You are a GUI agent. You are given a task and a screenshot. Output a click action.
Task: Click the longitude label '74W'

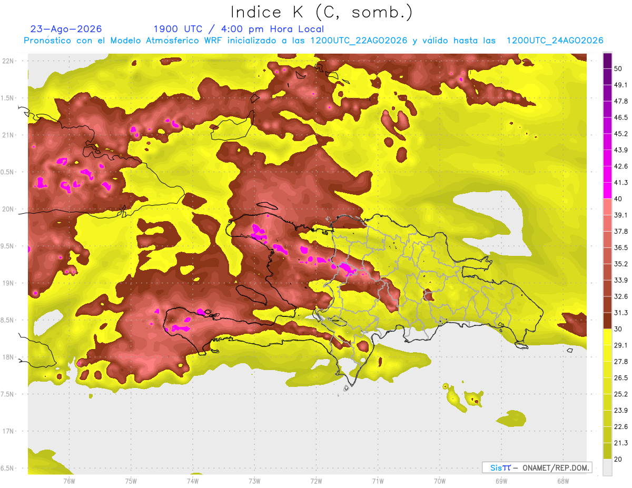pyautogui.click(x=193, y=481)
